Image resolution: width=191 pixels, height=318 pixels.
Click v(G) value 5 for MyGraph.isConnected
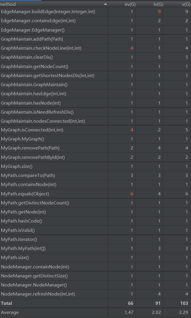[x=187, y=130]
